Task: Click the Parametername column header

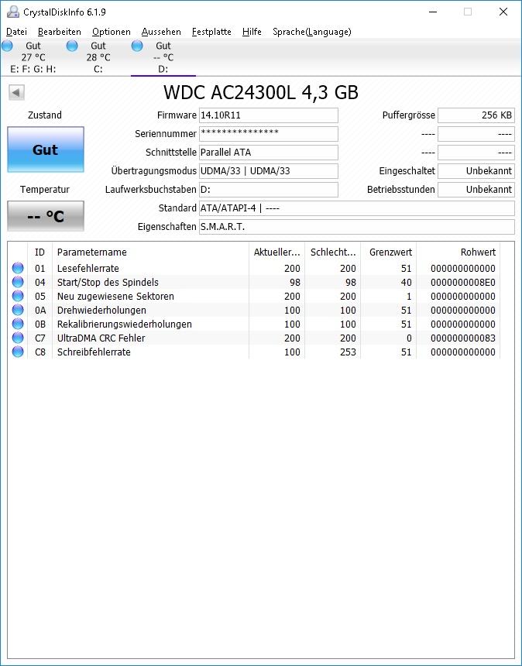Action: tap(150, 252)
